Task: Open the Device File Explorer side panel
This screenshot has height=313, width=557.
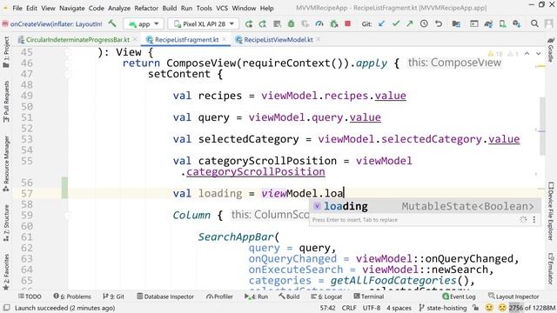Action: pyautogui.click(x=550, y=211)
